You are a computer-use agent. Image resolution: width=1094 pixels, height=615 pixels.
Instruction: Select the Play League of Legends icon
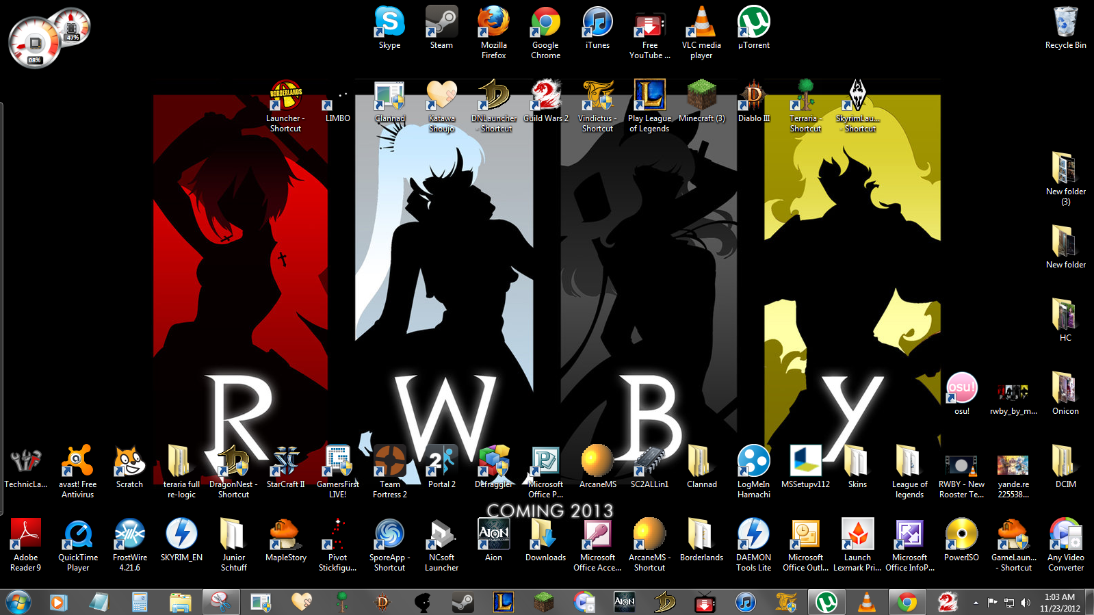click(x=649, y=106)
